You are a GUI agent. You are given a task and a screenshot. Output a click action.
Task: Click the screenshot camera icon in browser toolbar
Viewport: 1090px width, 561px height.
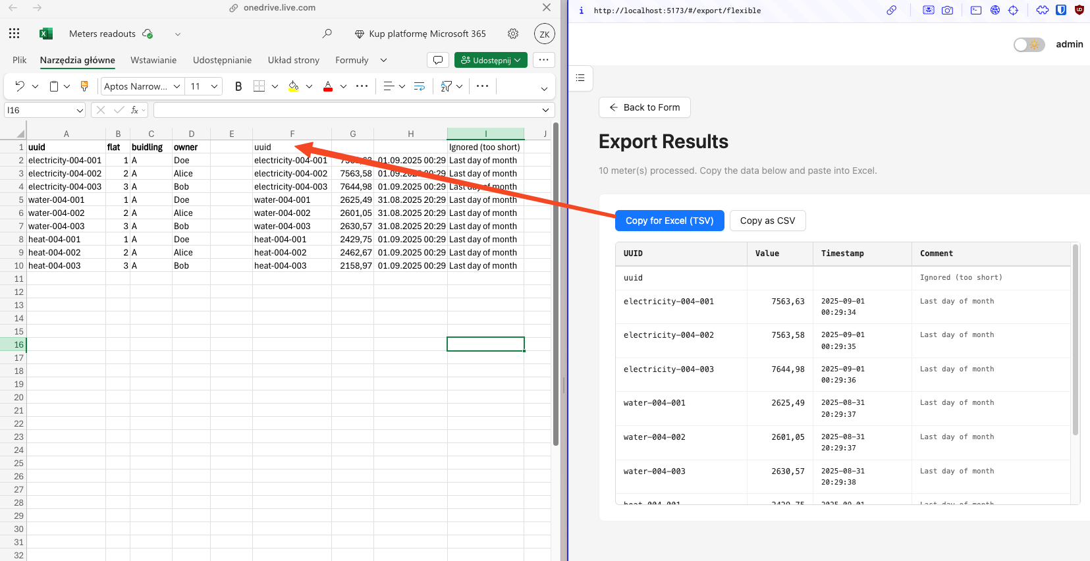947,11
